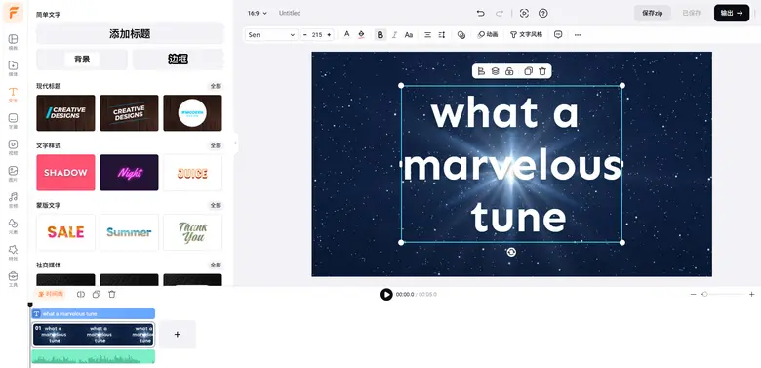Play the video preview
The width and height of the screenshot is (761, 368).
[386, 294]
